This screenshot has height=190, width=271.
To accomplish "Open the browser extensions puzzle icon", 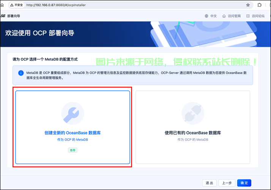I will 259,5.
